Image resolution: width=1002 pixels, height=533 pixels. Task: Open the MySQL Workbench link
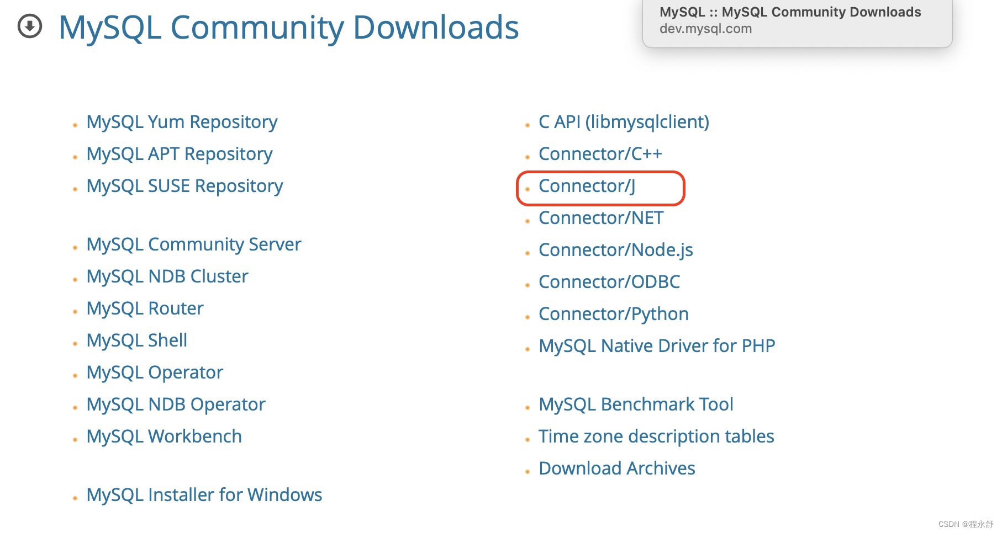coord(164,436)
